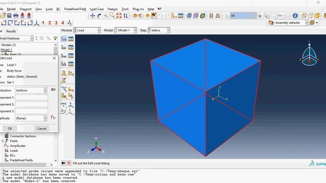Open the Step dropdown showing statics
The height and width of the screenshot is (183, 326).
(159, 30)
